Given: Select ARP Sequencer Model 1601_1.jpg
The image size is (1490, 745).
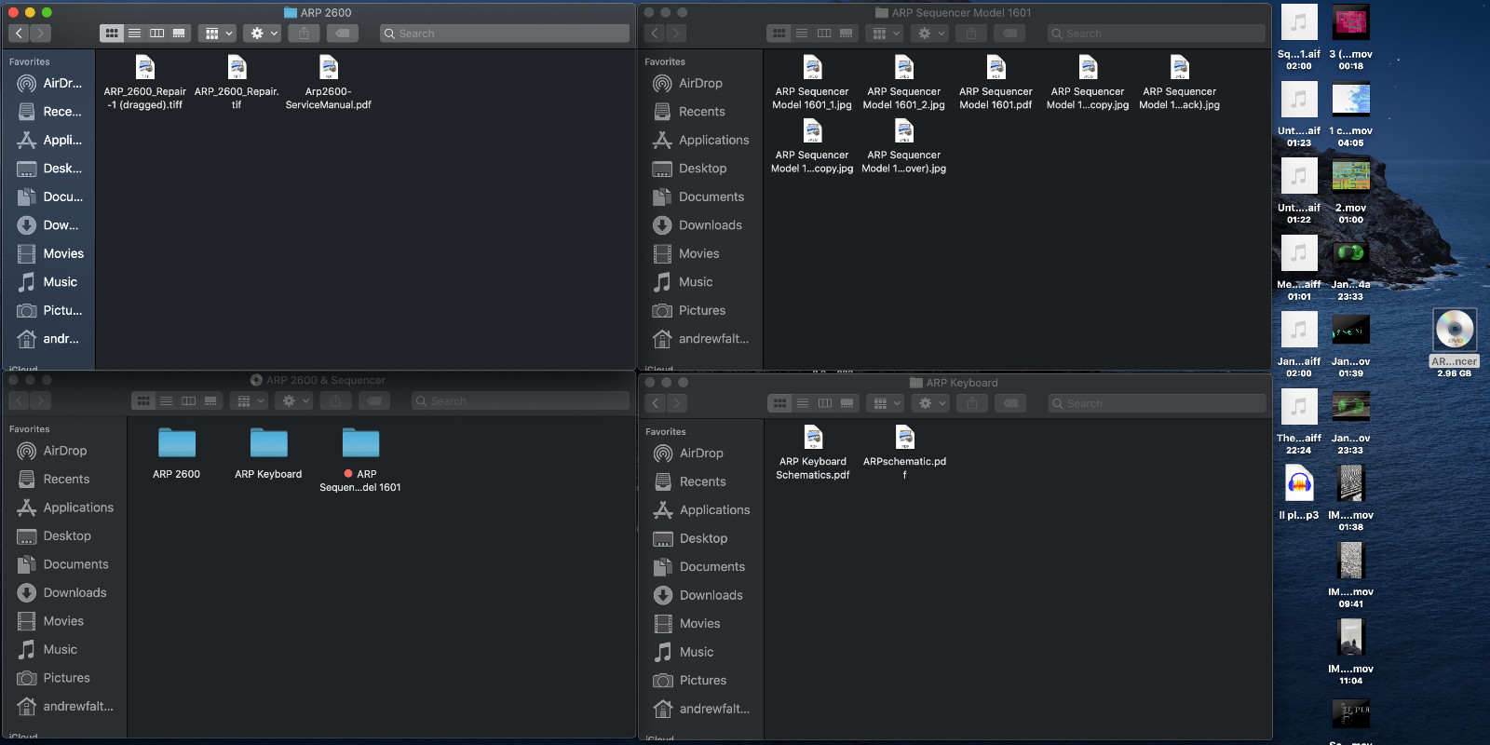Looking at the screenshot, I should pos(812,83).
